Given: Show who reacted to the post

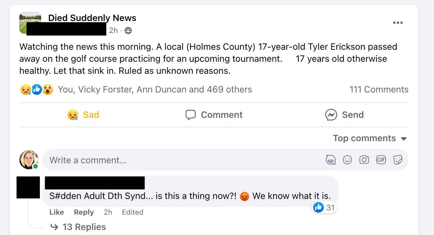Looking at the screenshot, I should [155, 89].
